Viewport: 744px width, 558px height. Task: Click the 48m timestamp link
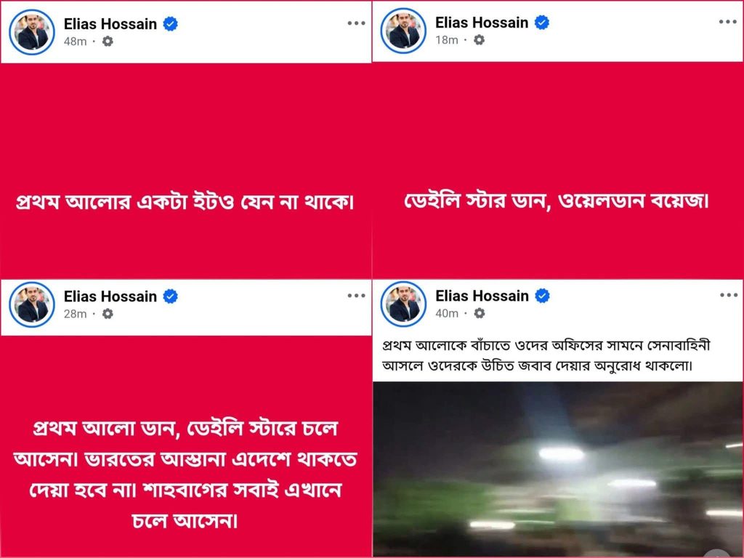pyautogui.click(x=75, y=41)
